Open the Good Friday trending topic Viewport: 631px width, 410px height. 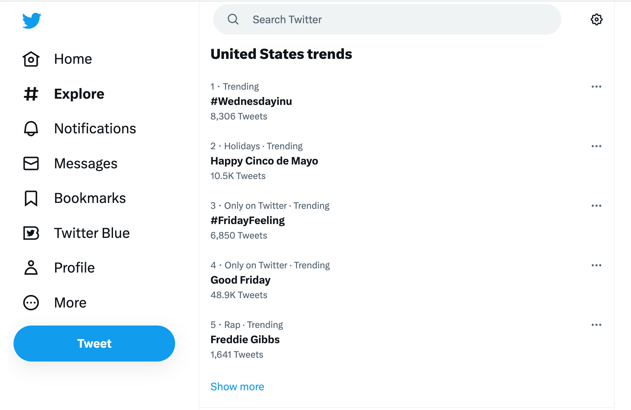[x=240, y=280]
